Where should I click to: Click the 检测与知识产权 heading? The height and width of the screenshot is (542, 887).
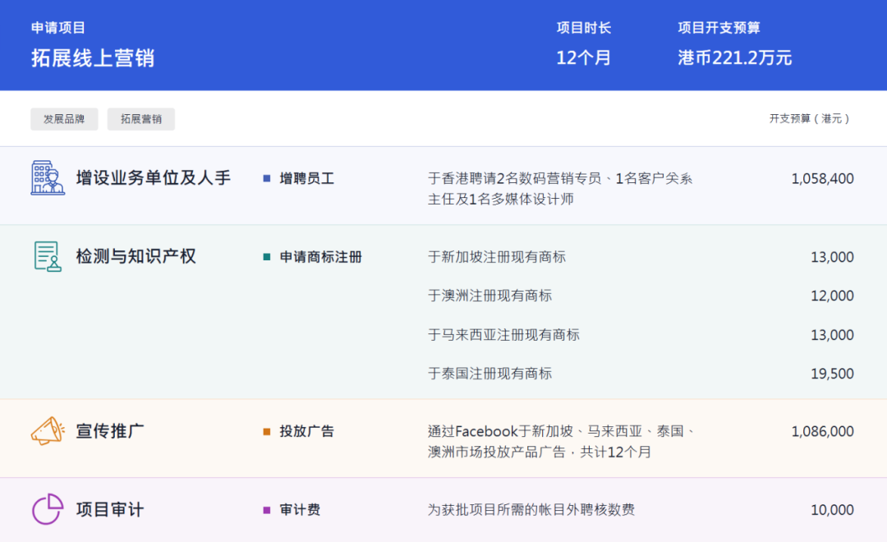coord(136,256)
